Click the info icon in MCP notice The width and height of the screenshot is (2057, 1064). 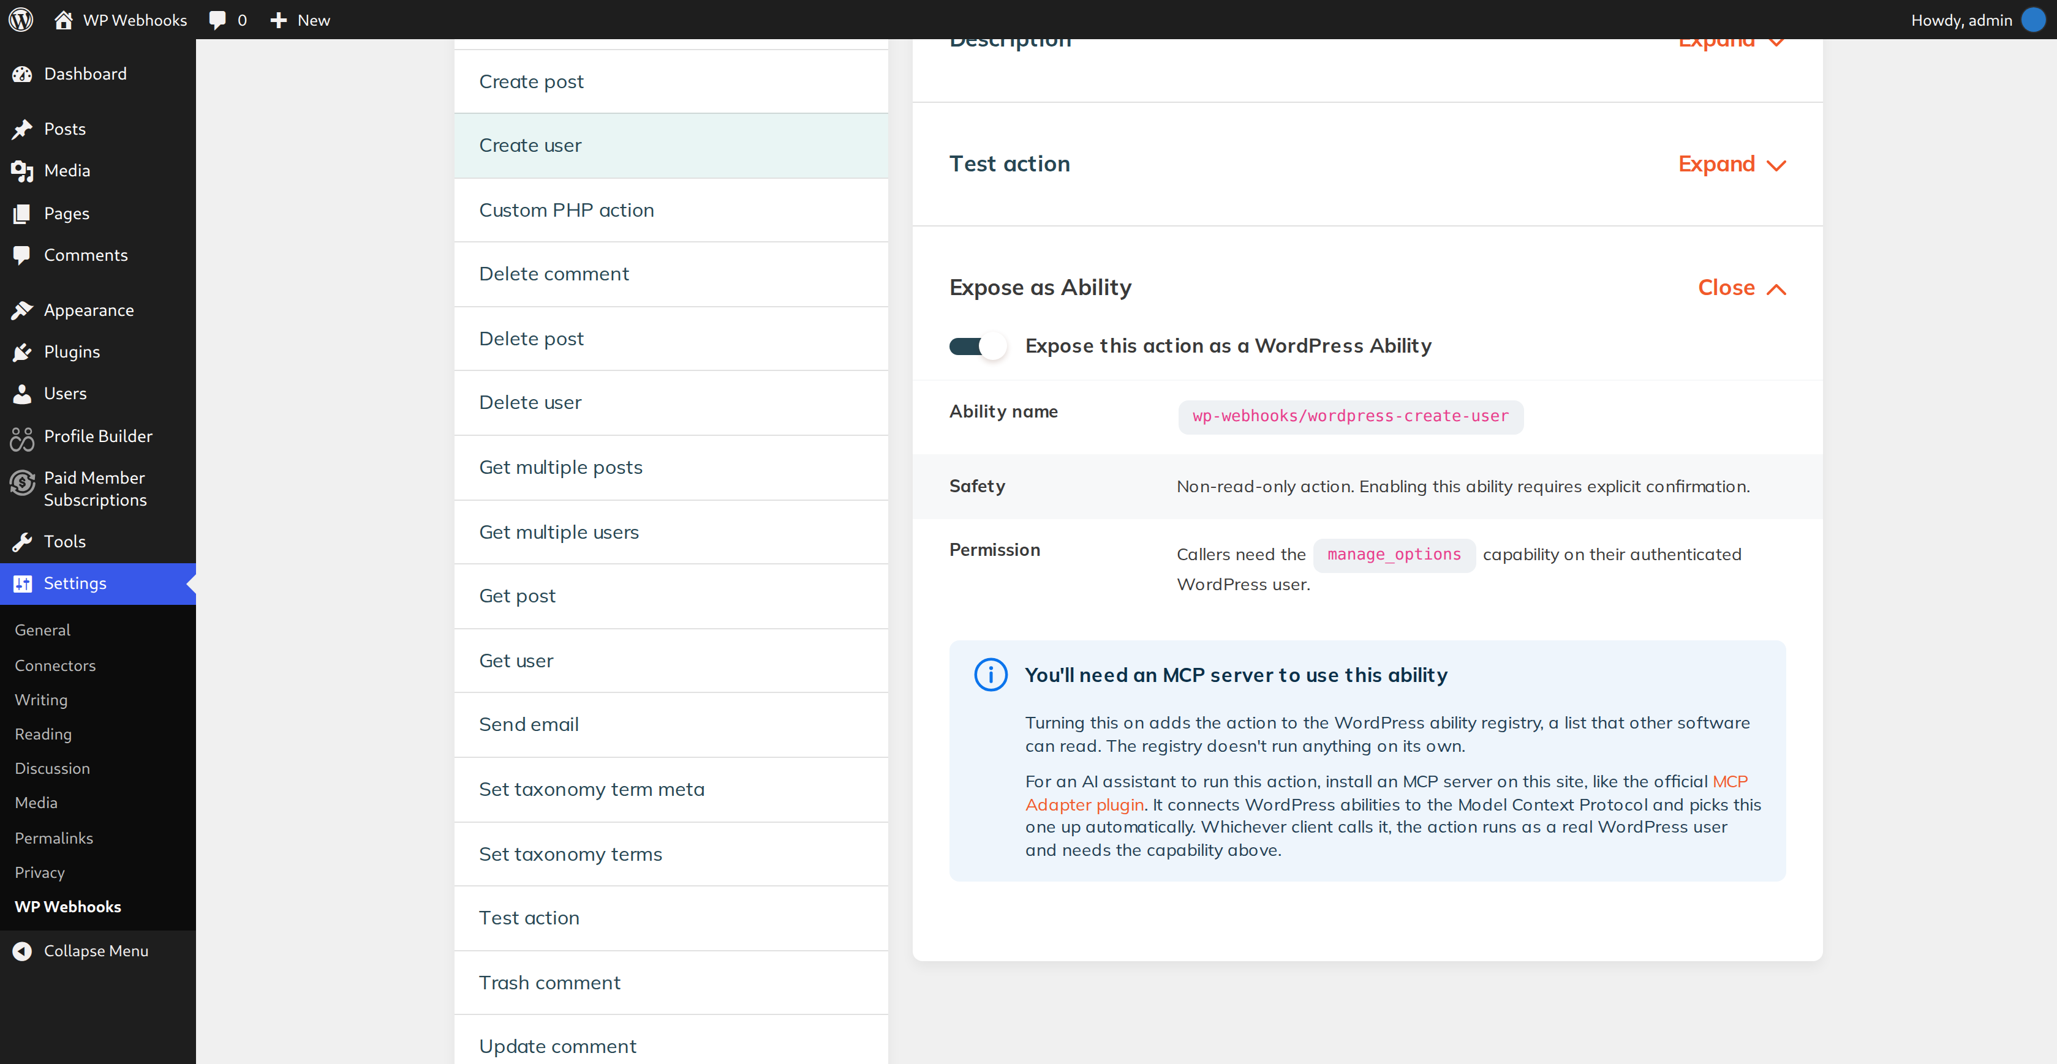pyautogui.click(x=990, y=675)
